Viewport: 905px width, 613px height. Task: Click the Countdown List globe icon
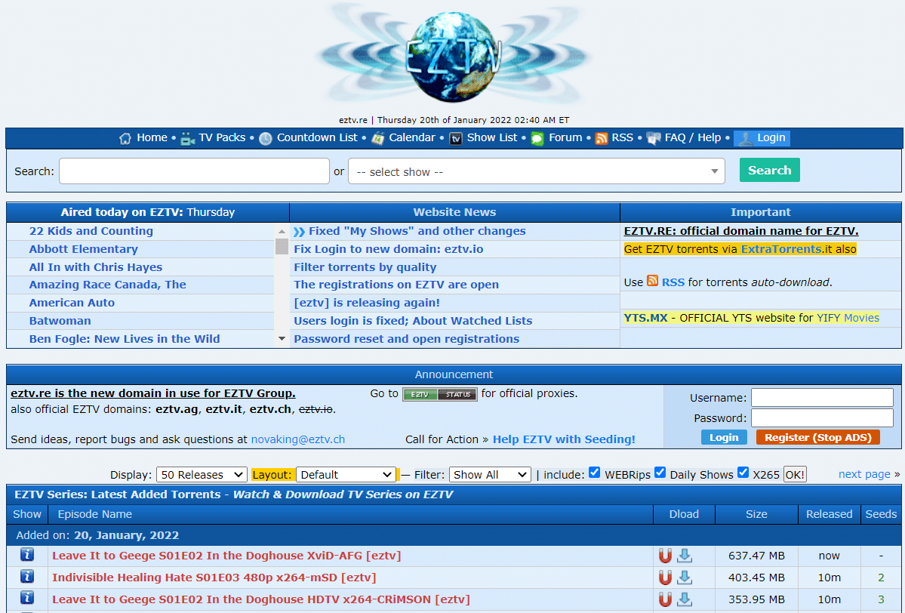pyautogui.click(x=266, y=137)
